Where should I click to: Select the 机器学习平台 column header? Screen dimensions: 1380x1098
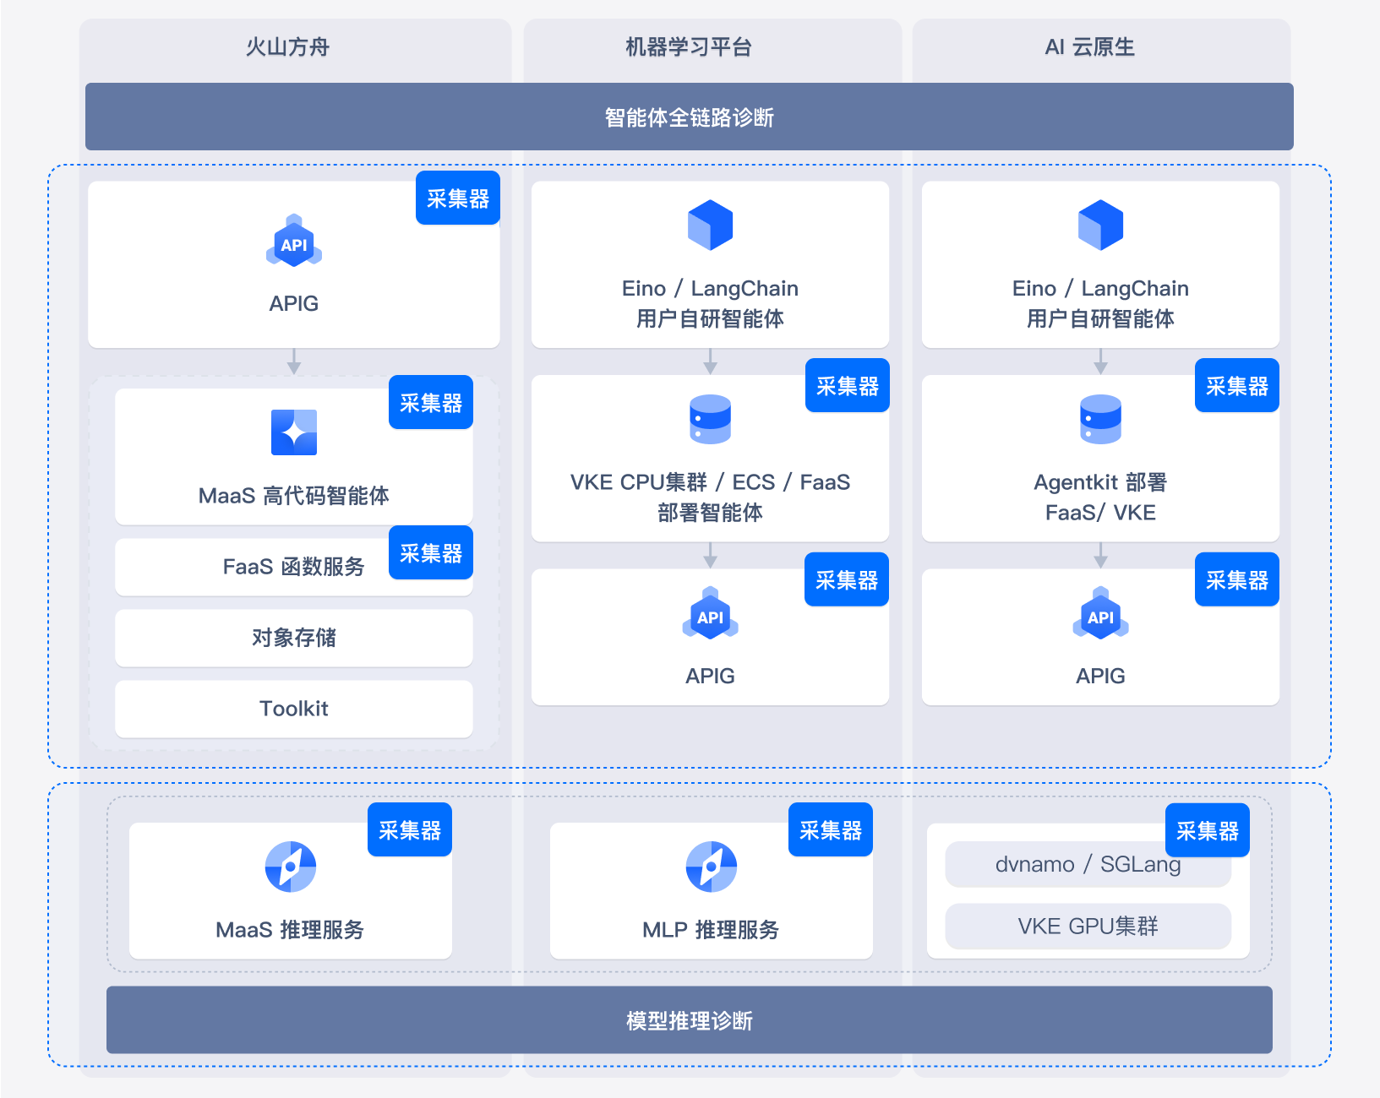click(x=689, y=47)
